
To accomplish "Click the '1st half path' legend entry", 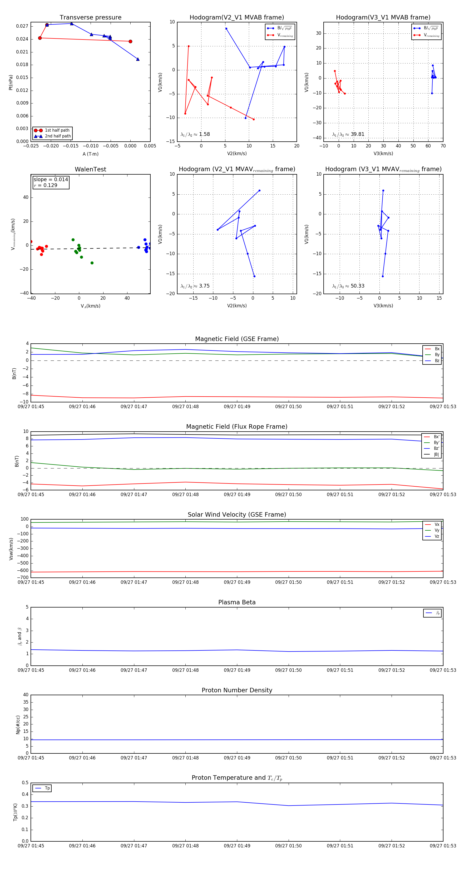I will tap(52, 130).
